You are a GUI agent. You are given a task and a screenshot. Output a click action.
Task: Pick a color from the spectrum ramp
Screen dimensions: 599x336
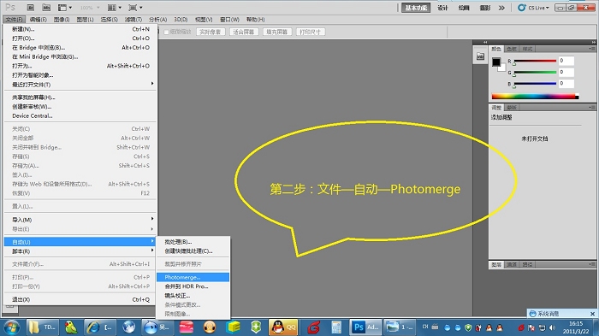click(x=535, y=97)
